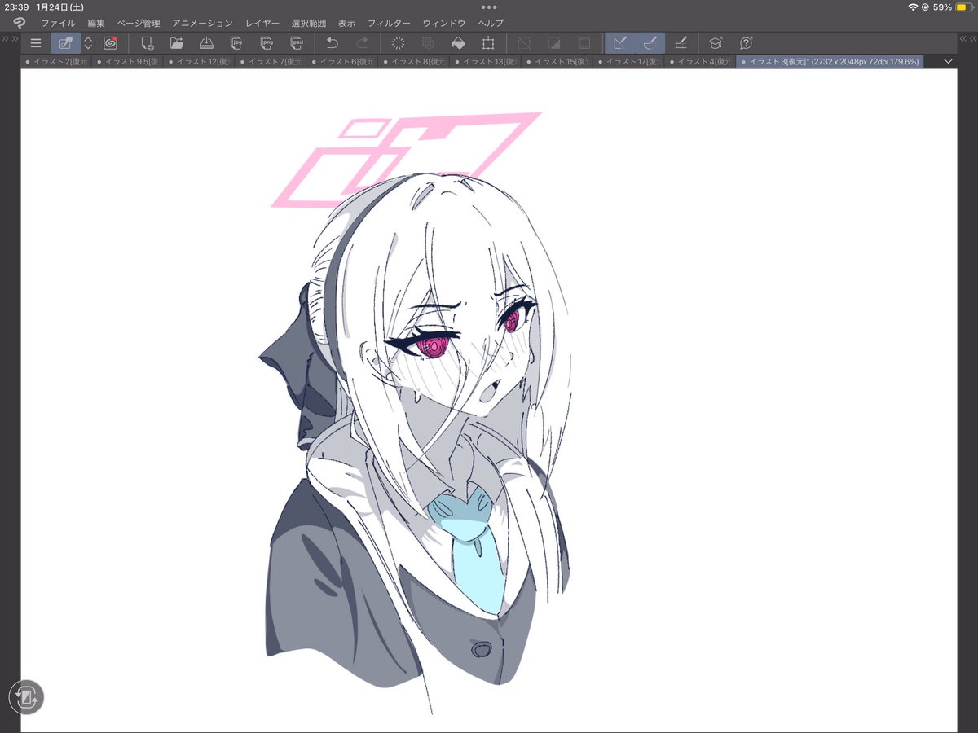978x733 pixels.
Task: Switch to the イラスト4 canvas tab
Action: tap(702, 61)
